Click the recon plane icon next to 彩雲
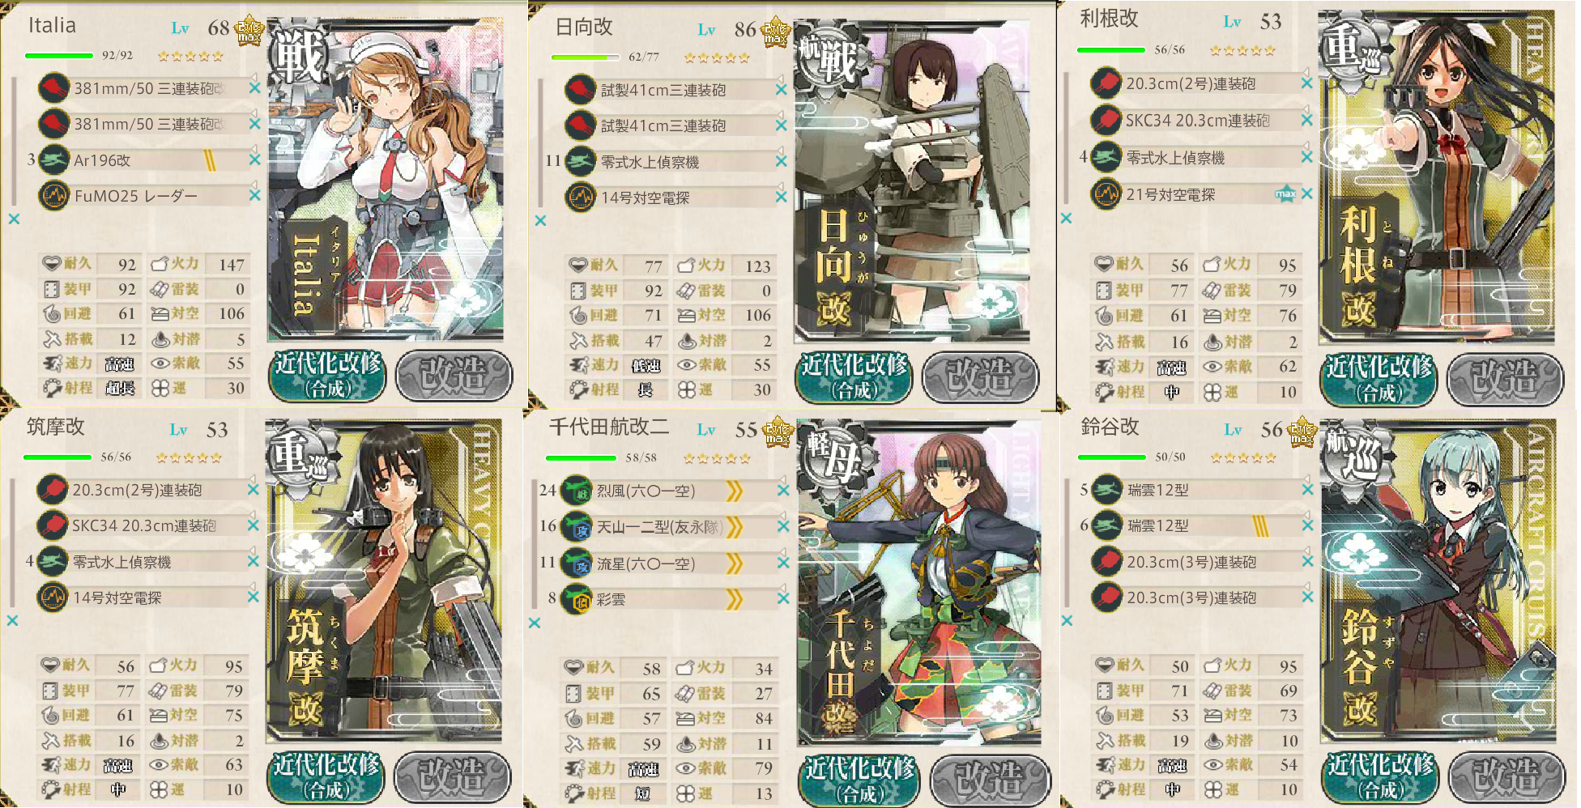 (x=577, y=599)
